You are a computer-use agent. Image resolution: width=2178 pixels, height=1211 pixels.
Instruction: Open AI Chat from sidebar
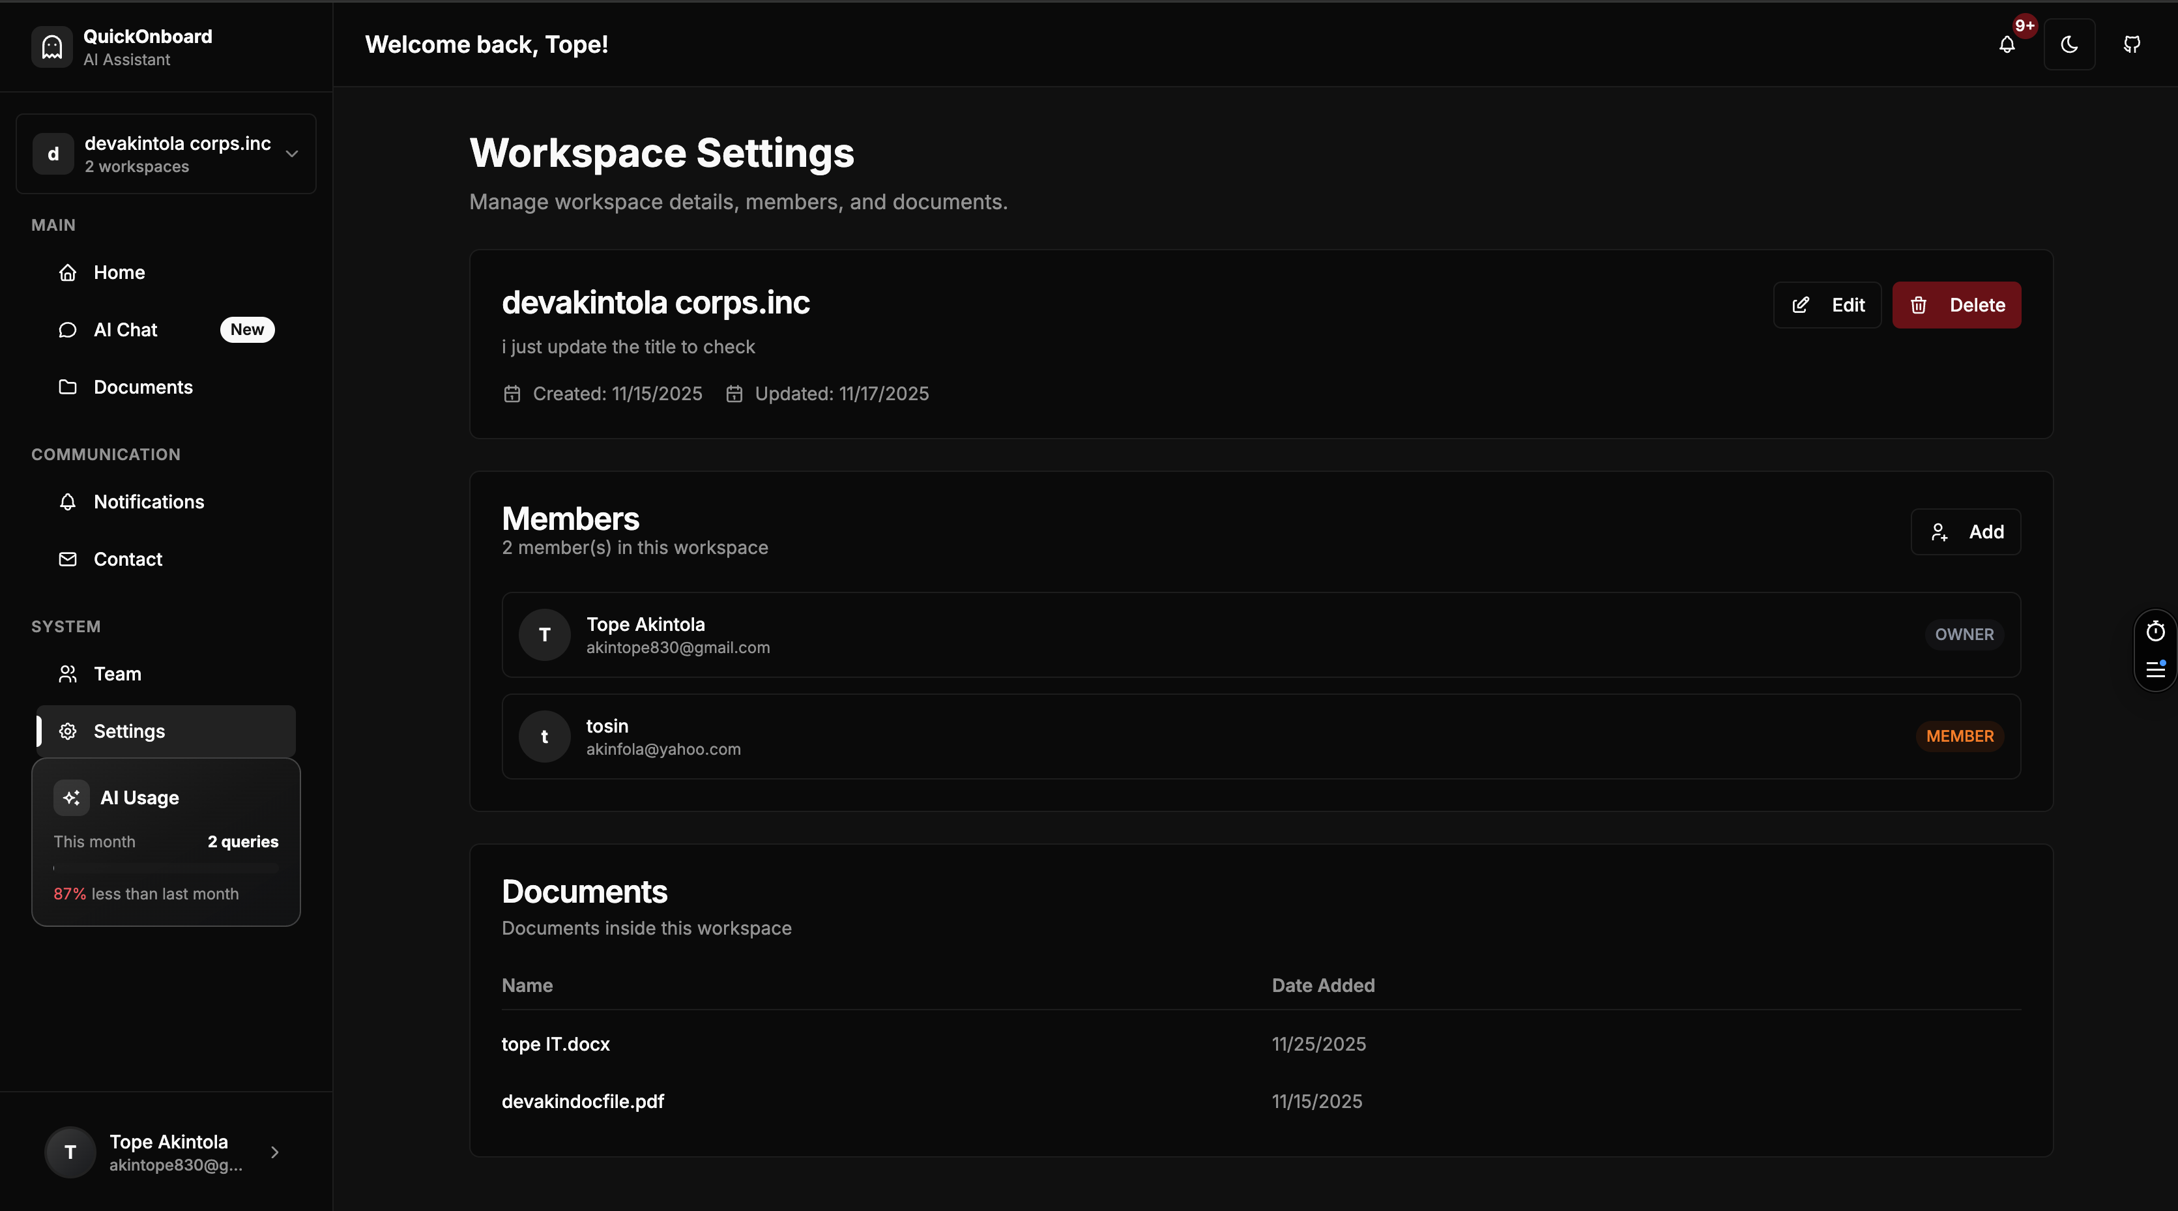pyautogui.click(x=125, y=330)
